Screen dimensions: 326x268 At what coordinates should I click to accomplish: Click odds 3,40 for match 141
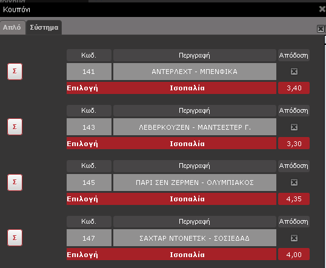294,88
